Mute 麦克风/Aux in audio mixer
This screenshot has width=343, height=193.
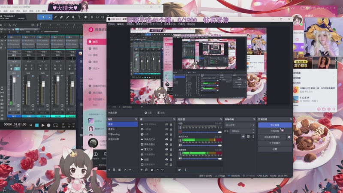(180, 145)
